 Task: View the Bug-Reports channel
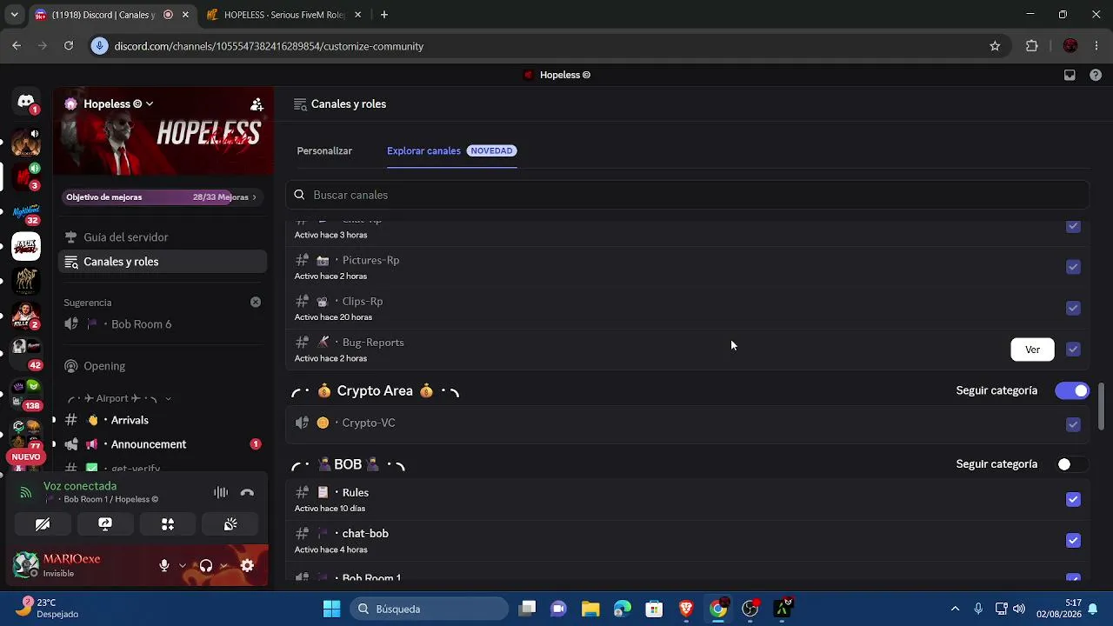point(1032,350)
